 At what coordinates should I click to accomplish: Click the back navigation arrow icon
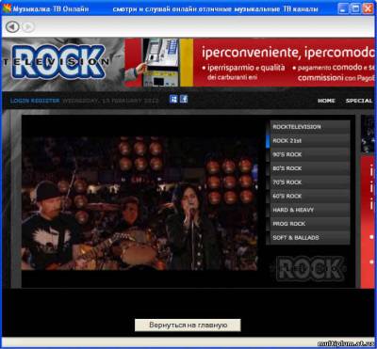12,27
